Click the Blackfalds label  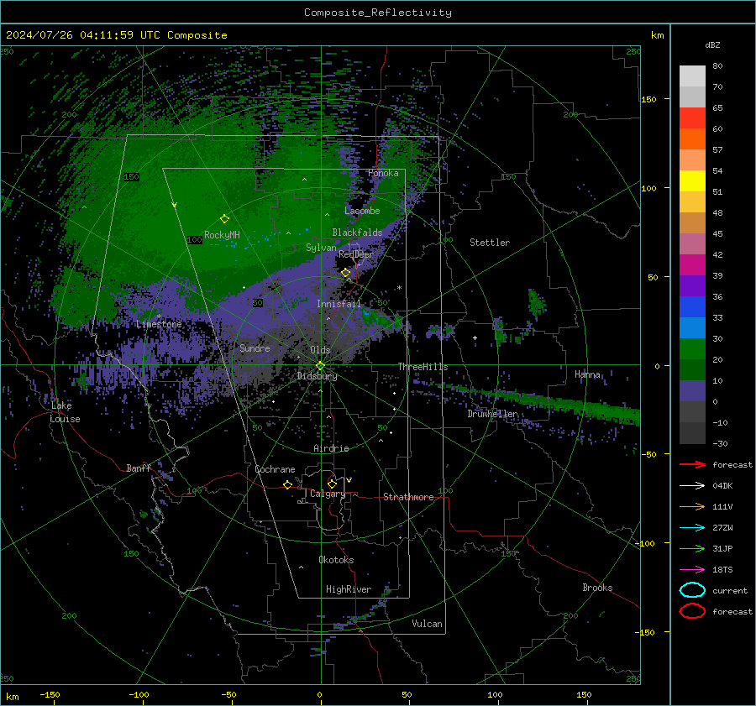point(357,233)
